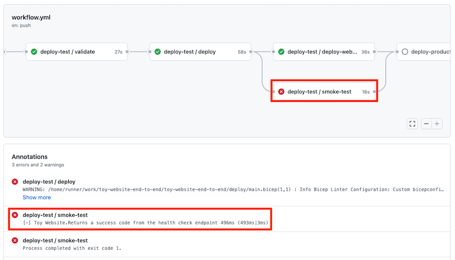Screen dimensions: 455x260
Task: Open the deploy-test / deploy-web job node
Action: (x=324, y=52)
